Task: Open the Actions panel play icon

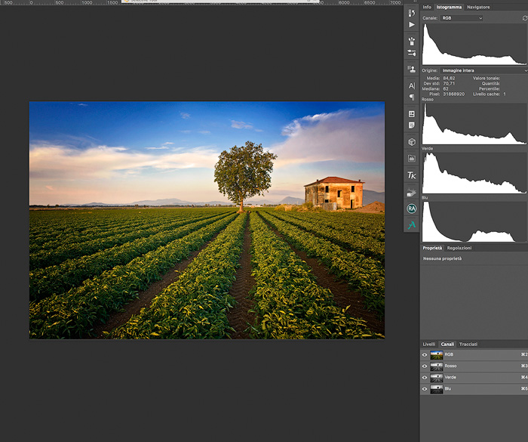Action: click(412, 25)
